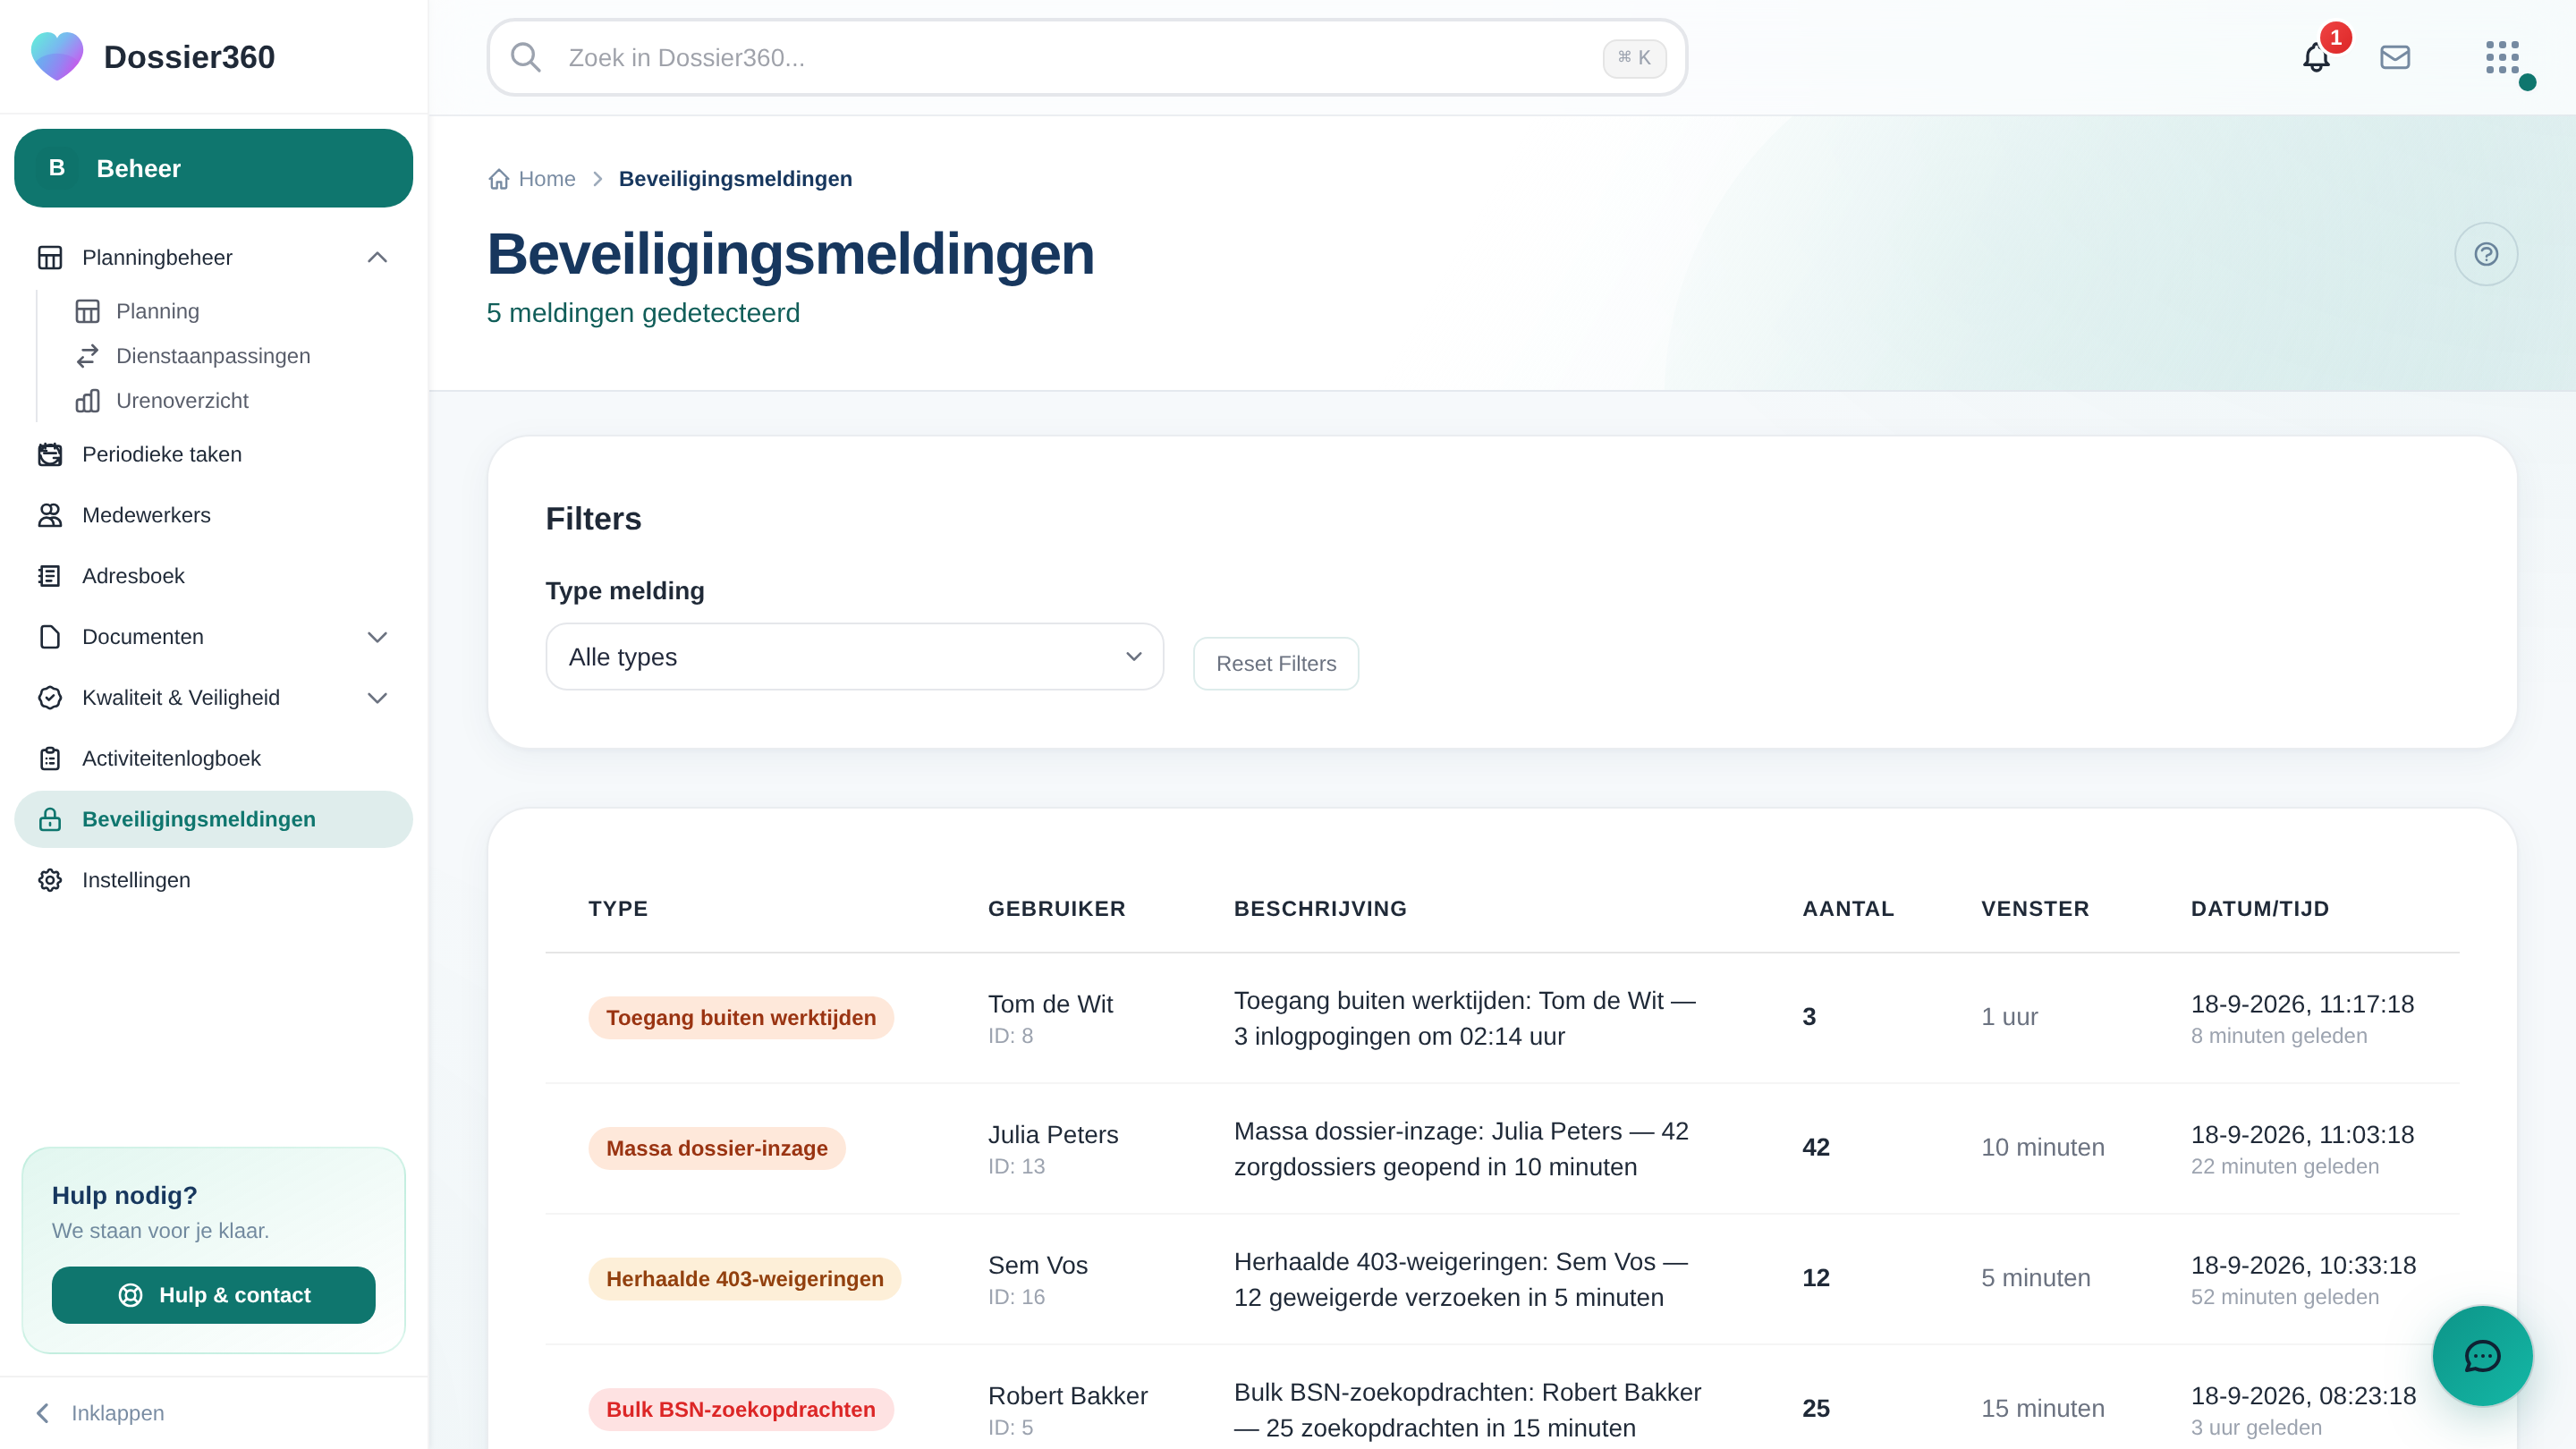Viewport: 2576px width, 1449px height.
Task: Click the Bulk BSN-zoekopdrachten badge
Action: coord(741,1409)
